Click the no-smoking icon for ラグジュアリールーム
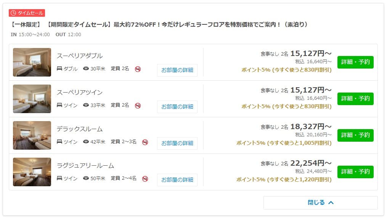 pos(145,179)
